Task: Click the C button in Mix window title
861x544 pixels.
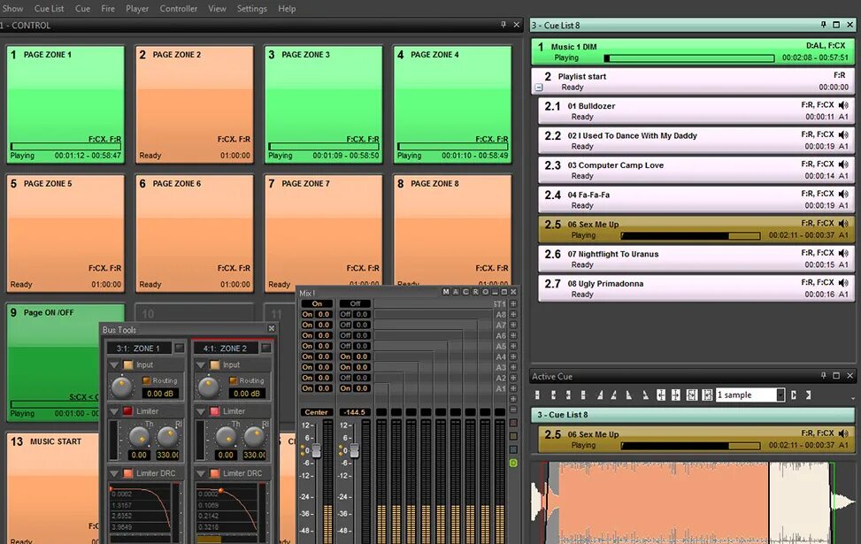Action: coord(465,292)
